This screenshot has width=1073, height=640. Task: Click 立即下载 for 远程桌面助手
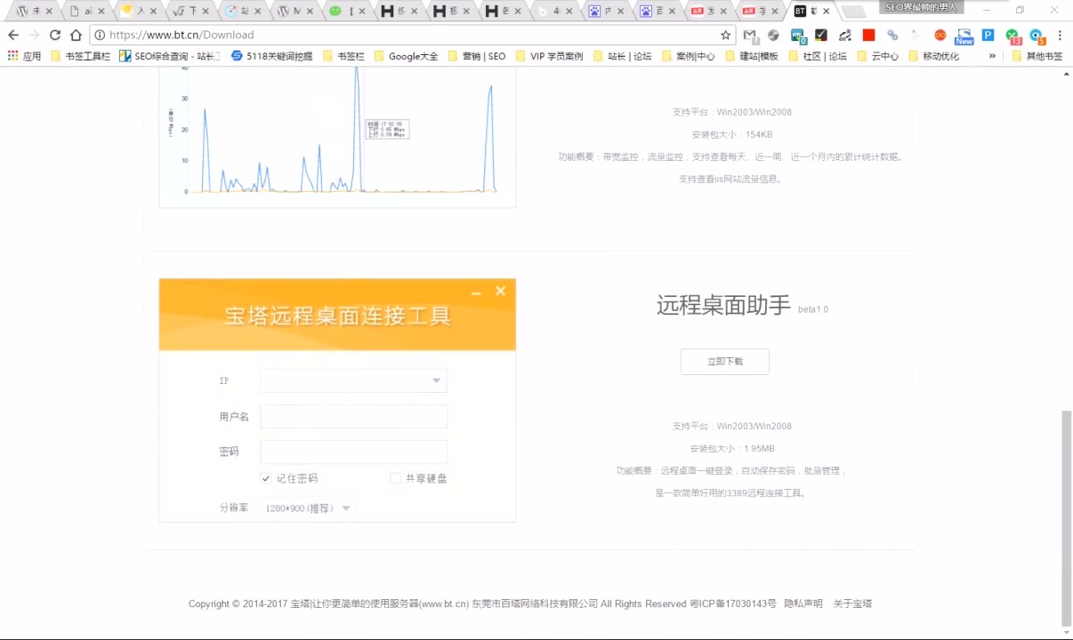[724, 362]
